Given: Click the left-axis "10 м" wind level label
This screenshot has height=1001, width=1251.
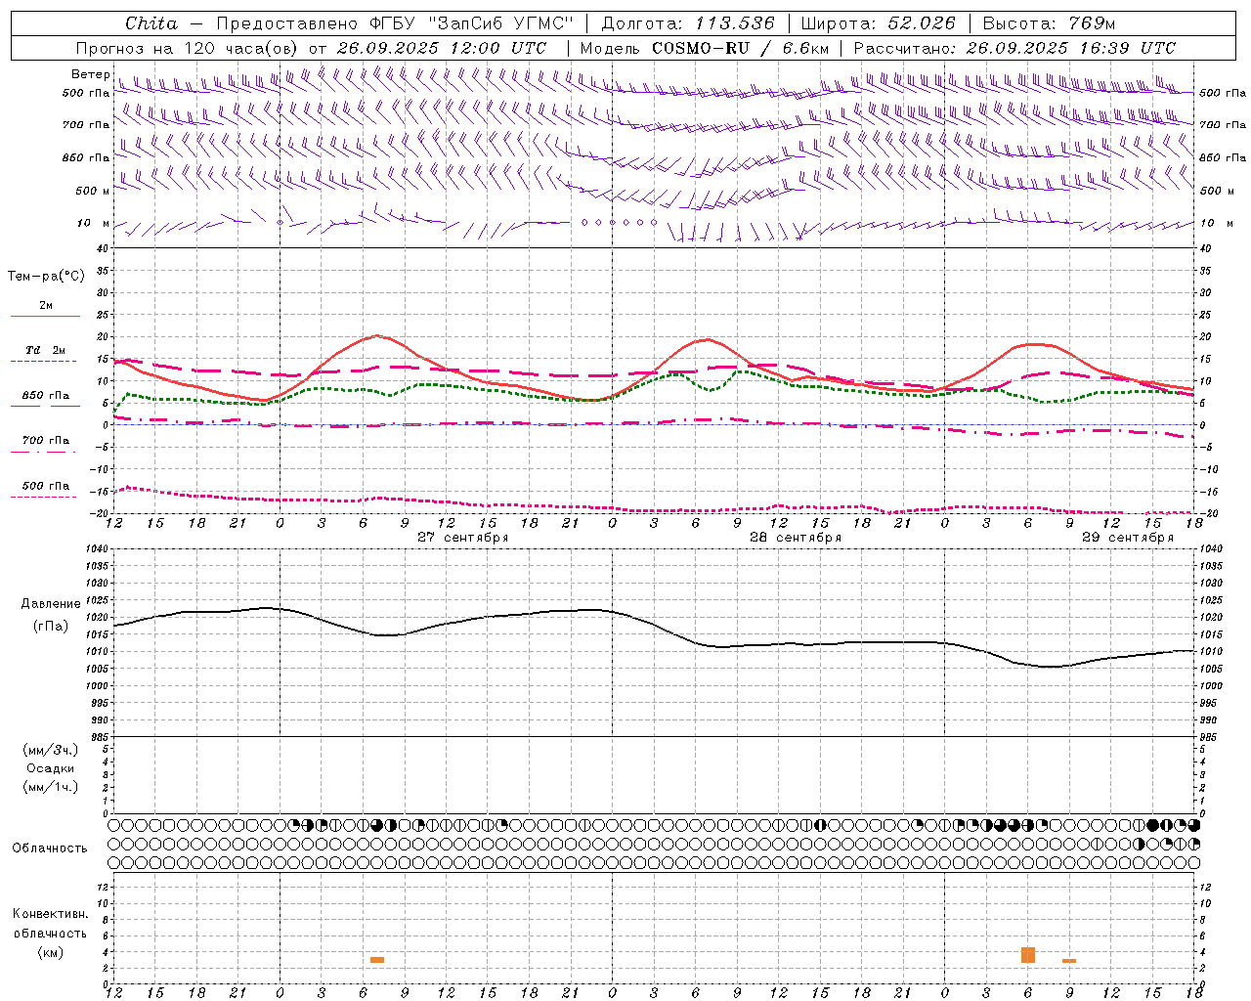Looking at the screenshot, I should pyautogui.click(x=94, y=223).
